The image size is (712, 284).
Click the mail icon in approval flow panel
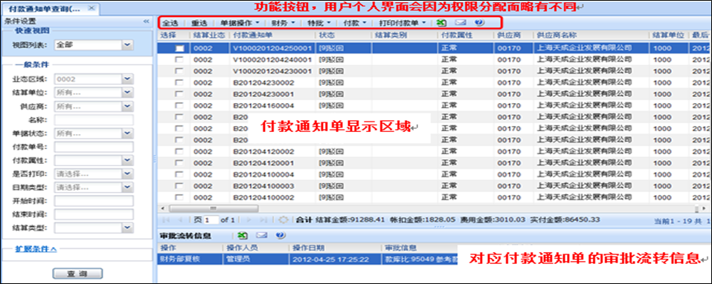coord(262,236)
